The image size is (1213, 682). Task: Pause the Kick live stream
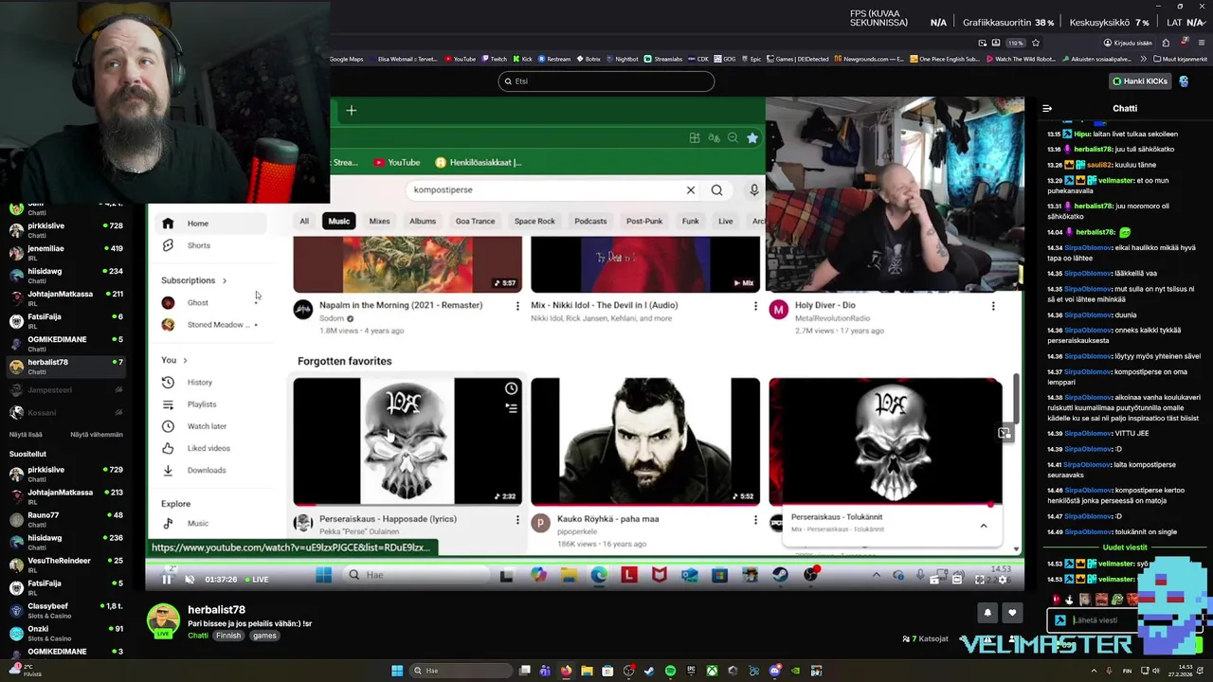tap(166, 580)
